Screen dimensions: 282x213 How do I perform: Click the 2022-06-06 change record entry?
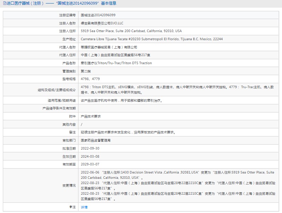tap(177, 175)
